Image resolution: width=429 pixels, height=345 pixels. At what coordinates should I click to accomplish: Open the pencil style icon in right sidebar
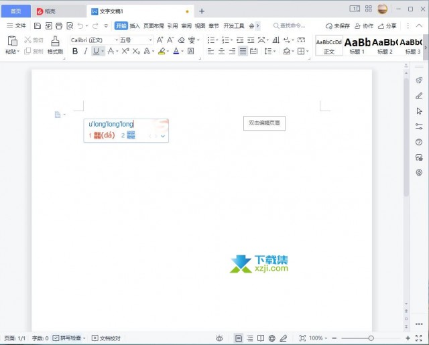click(419, 95)
